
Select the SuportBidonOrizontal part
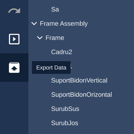[x=81, y=94]
